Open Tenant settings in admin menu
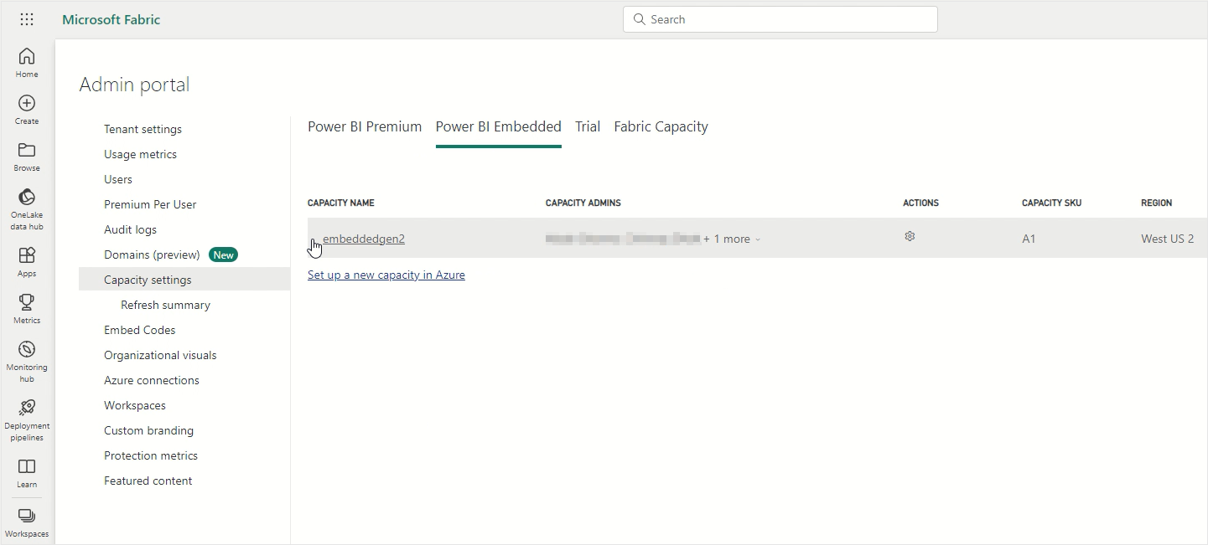Image resolution: width=1208 pixels, height=545 pixels. tap(143, 129)
